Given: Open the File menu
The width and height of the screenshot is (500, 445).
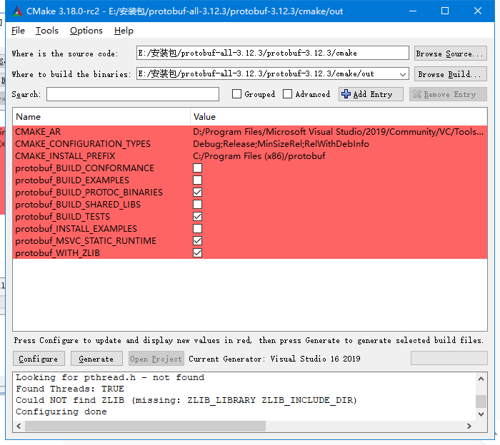Looking at the screenshot, I should click(19, 31).
